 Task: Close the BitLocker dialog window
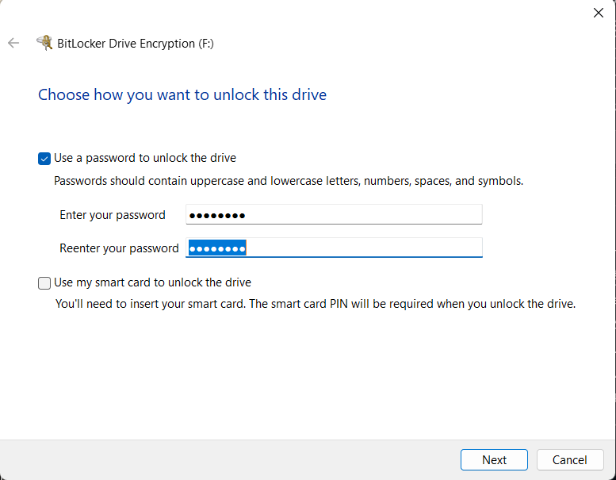(598, 13)
